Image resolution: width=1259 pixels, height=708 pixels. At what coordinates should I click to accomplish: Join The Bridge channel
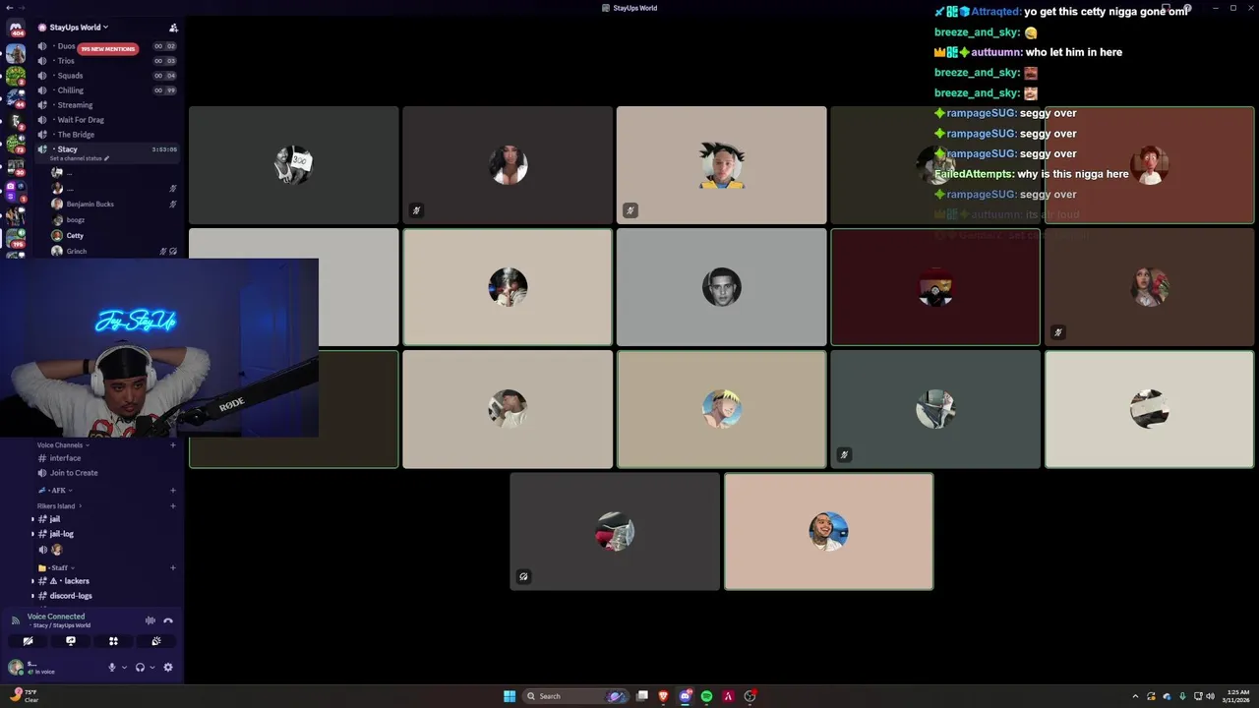[108, 135]
